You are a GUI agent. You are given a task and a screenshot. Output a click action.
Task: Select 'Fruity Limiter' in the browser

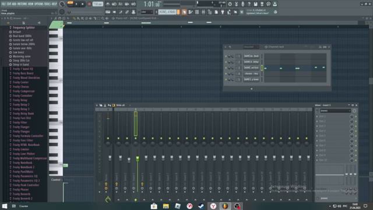click(x=21, y=149)
